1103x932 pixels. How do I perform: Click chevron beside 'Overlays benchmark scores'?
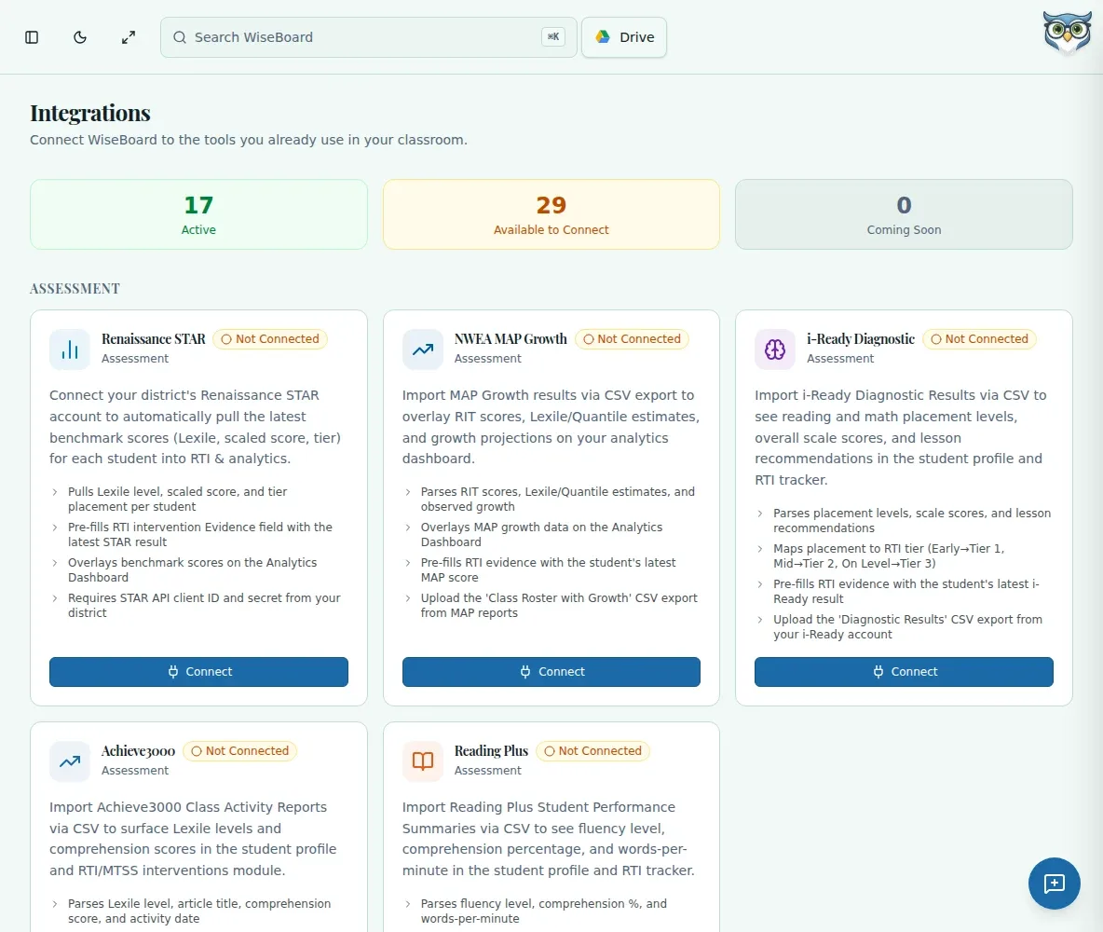tap(55, 562)
